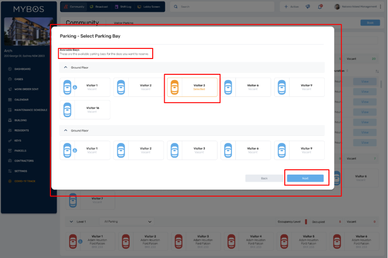Open Dashboard from the sidebar icon
The width and height of the screenshot is (388, 258).
(10, 69)
